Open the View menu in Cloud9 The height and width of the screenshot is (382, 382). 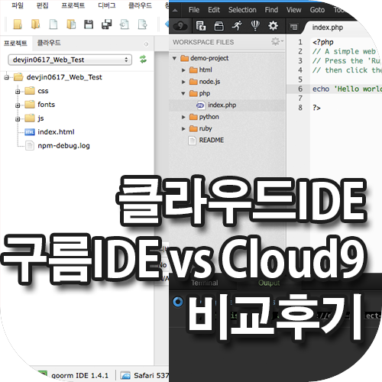293,10
